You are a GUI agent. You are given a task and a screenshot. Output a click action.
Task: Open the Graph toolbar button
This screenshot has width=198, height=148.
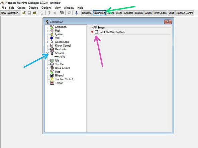[148, 13]
